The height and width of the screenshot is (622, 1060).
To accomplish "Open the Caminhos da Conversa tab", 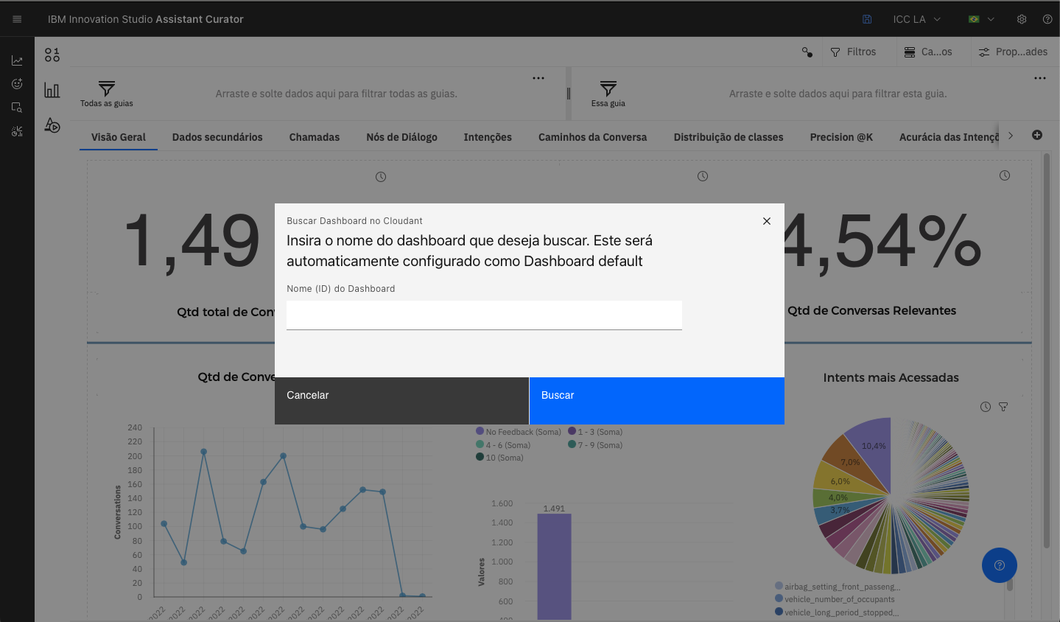I will tap(592, 137).
